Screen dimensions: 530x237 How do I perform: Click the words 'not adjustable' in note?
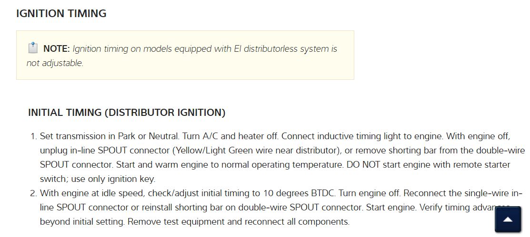[x=54, y=63]
